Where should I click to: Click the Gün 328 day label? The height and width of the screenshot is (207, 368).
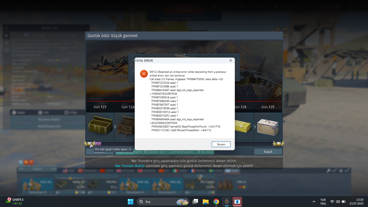240,107
